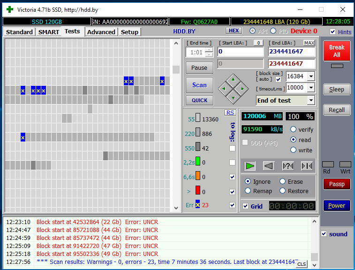Click the HDD.BY link

(184, 31)
